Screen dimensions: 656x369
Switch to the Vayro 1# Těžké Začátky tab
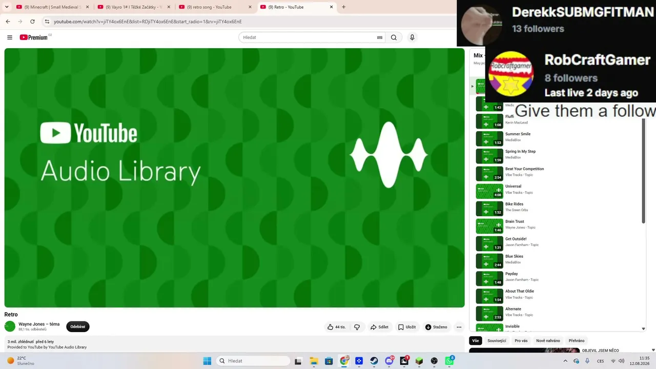click(133, 7)
